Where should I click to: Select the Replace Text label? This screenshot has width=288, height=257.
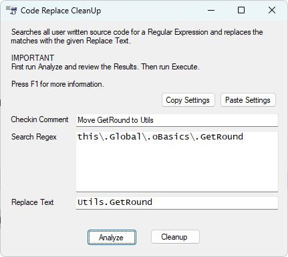[x=33, y=202]
